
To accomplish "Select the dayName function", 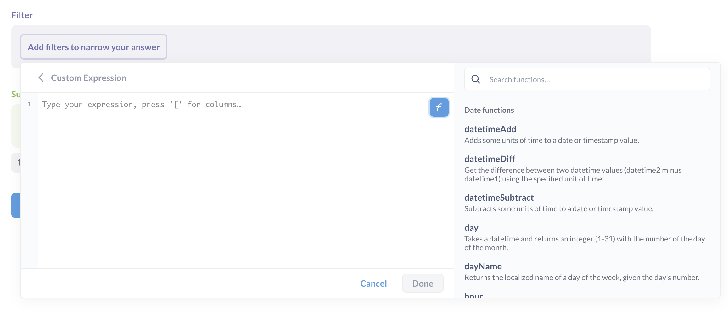I will click(x=483, y=266).
